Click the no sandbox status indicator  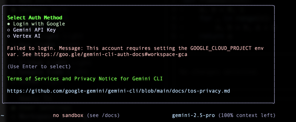(x=68, y=115)
